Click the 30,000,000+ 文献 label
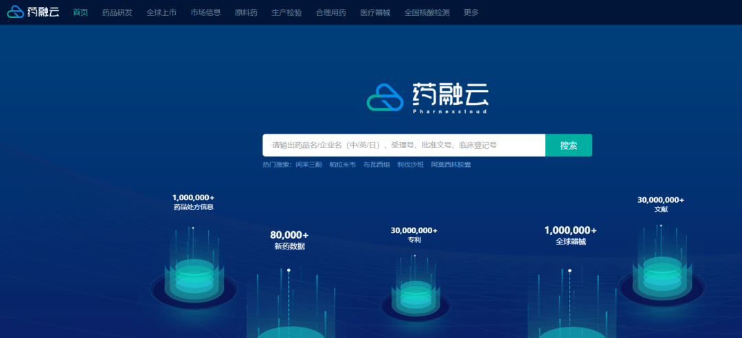This screenshot has width=742, height=338. point(661,204)
